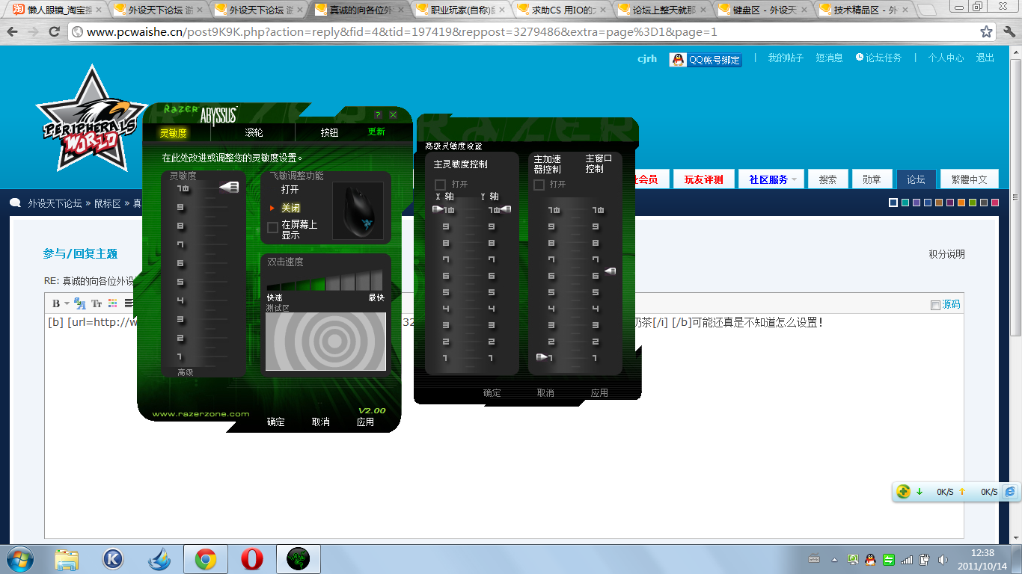This screenshot has width=1022, height=574.
Task: Click the 退出 logout link
Action: (x=985, y=58)
